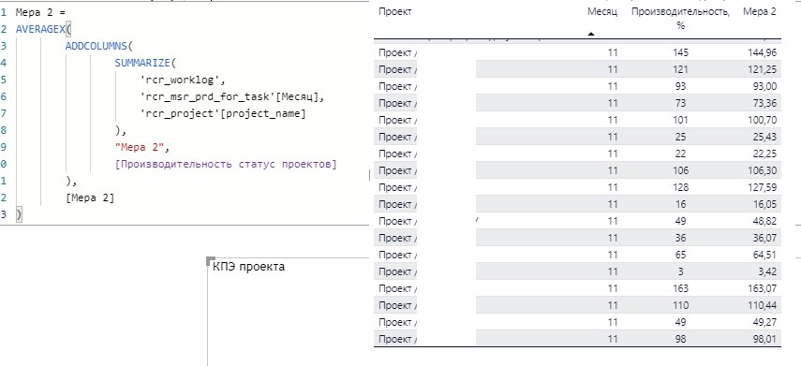Select the Мера 2 value 100,70
The width and height of the screenshot is (801, 366).
pos(763,120)
